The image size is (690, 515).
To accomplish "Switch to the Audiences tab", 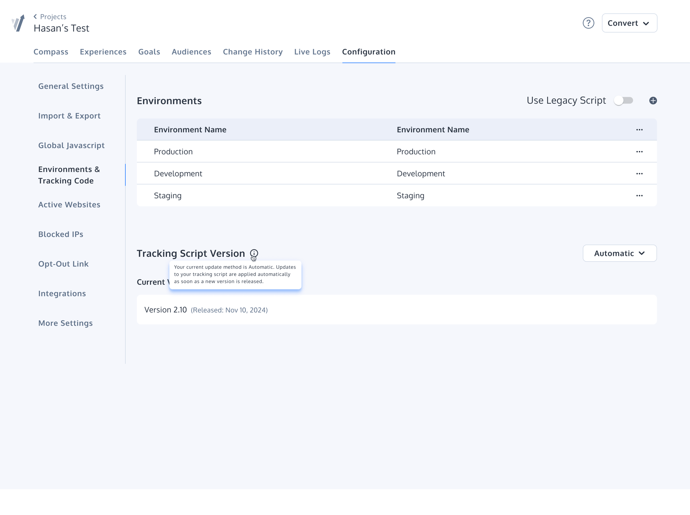I will (x=191, y=52).
